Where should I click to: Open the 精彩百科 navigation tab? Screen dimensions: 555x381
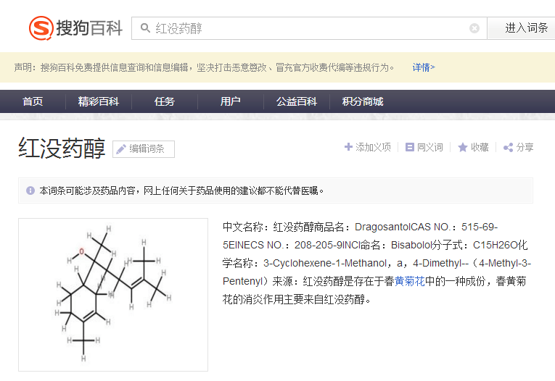point(99,101)
